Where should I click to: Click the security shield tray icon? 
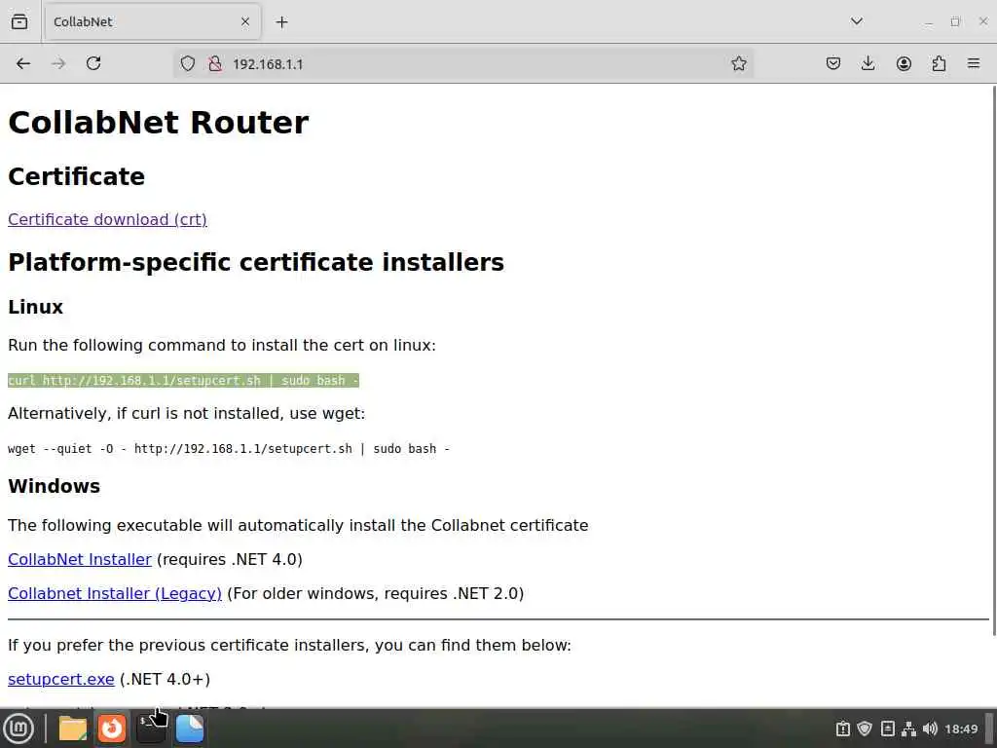pos(865,729)
